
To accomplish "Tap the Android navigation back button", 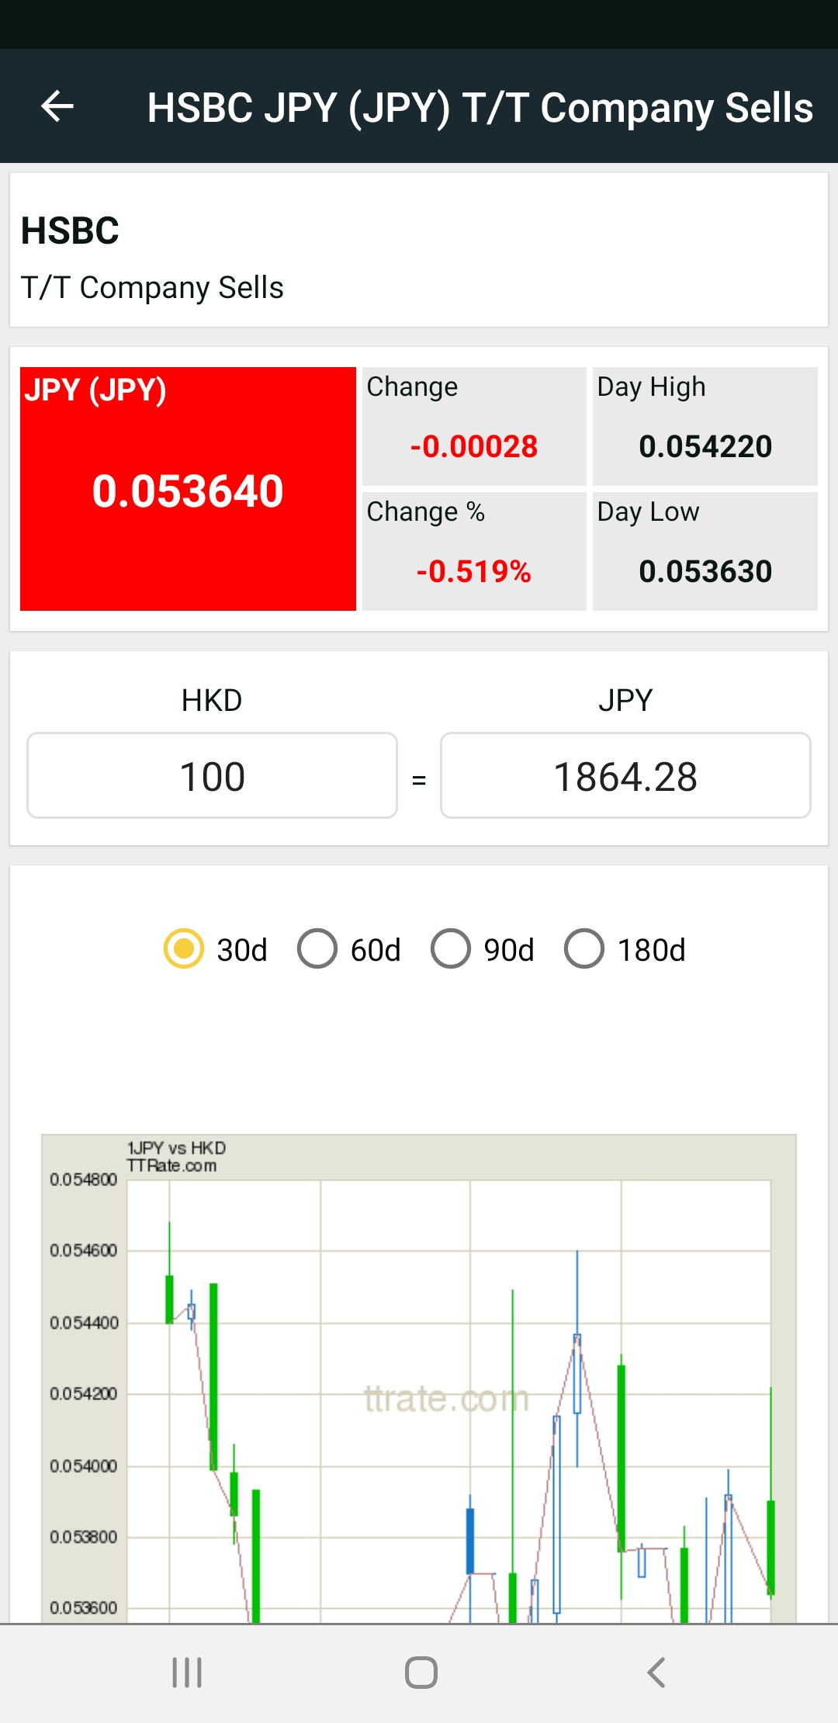I will point(656,1673).
